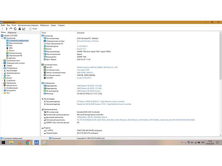Expand the Устройства tree node
Viewport: 222px width, 166px height.
2,81
